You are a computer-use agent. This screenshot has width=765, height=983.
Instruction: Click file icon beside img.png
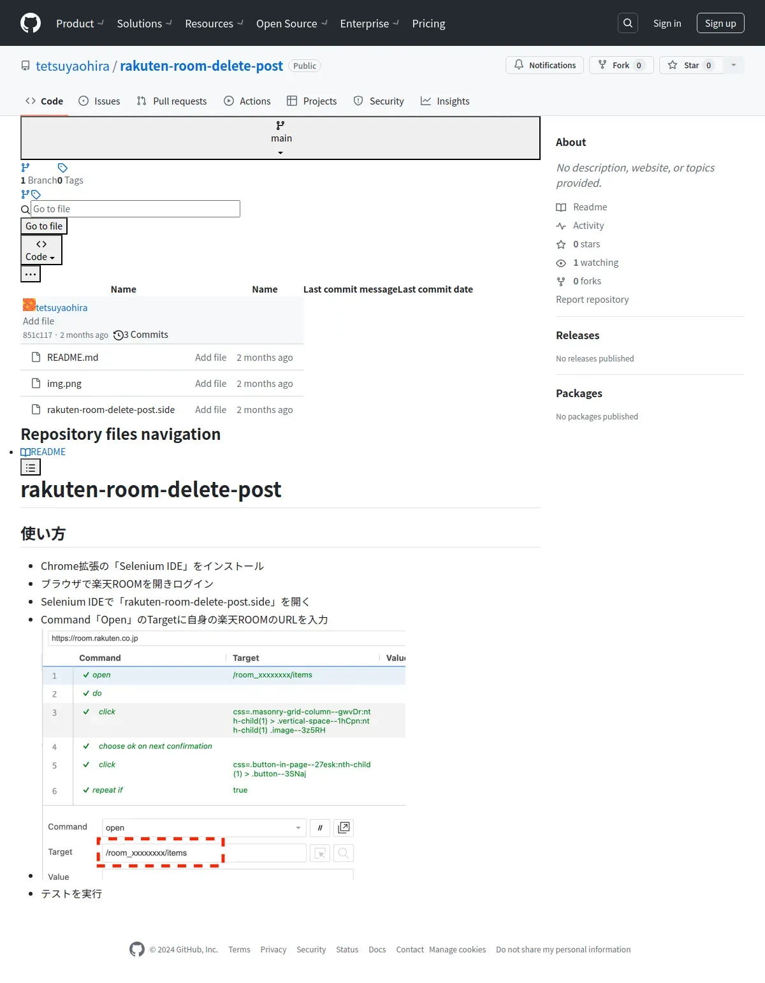tap(36, 383)
